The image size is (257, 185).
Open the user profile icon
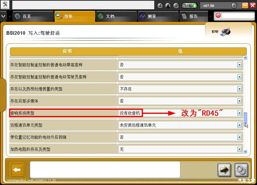[168, 6]
